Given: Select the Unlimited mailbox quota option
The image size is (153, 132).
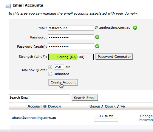Looking at the screenshot, I should pos(50,74).
